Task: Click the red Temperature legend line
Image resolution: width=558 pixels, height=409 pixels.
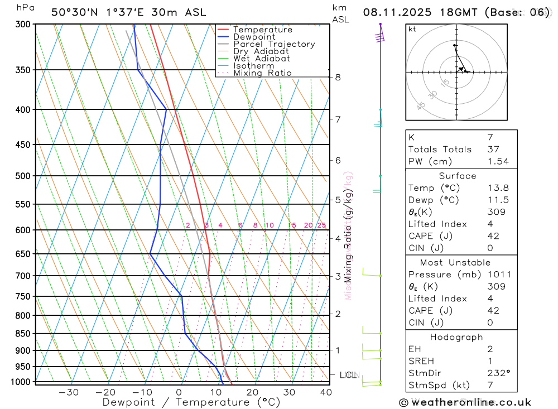Action: [223, 30]
